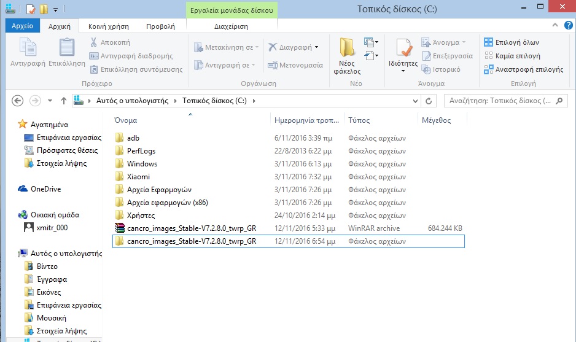Open the Help question mark icon
Viewport: 576px width, 342px height.
pyautogui.click(x=567, y=26)
